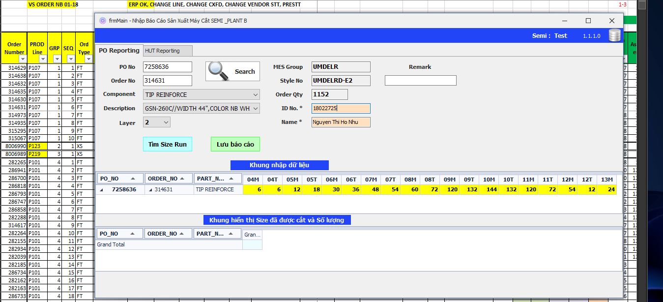Click the green Lưu báo cáo button

(235, 144)
